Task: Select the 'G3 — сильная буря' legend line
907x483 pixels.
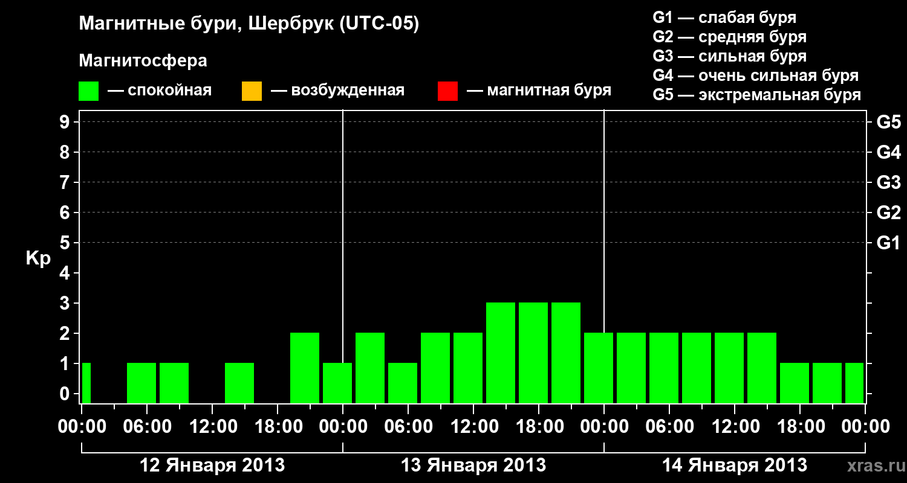Action: pyautogui.click(x=730, y=56)
